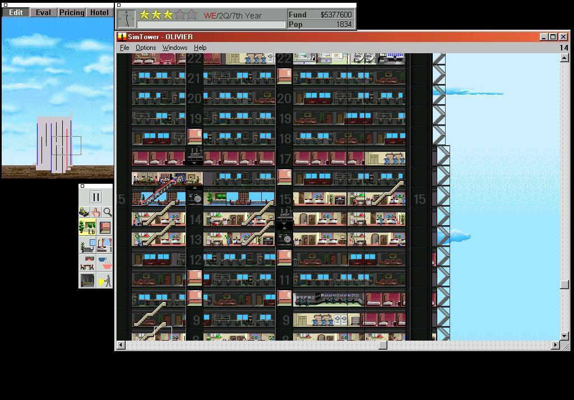
Task: Click the Fund amount $5377600
Action: (x=336, y=15)
